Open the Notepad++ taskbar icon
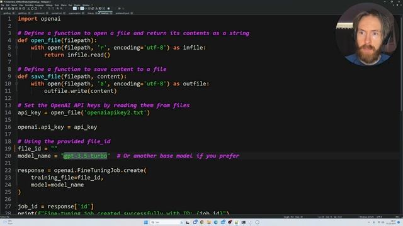This screenshot has height=226, width=403. tap(236, 222)
